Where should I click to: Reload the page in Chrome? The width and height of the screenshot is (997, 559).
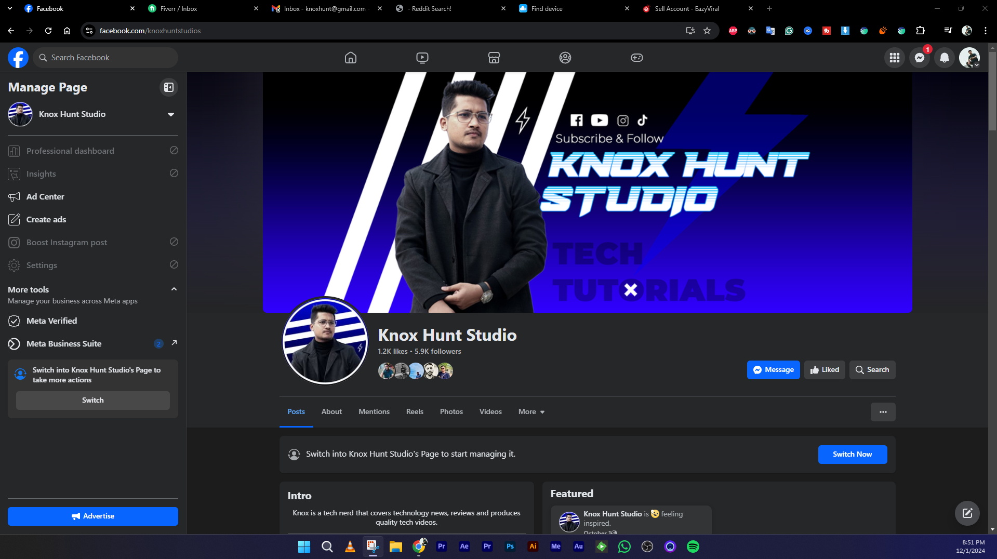48,31
